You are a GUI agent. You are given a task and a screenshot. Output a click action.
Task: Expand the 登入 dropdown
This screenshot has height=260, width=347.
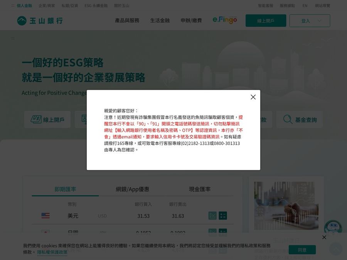point(310,20)
